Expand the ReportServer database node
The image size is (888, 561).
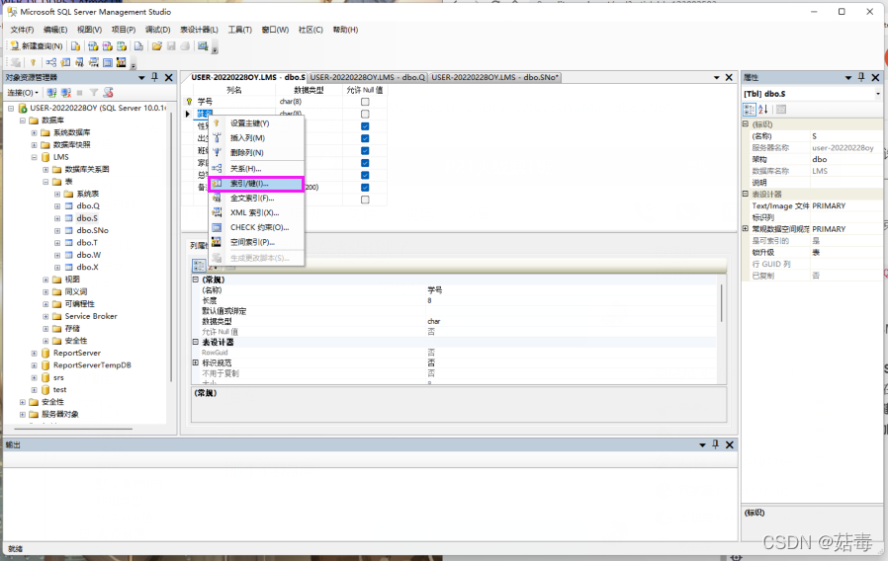34,353
